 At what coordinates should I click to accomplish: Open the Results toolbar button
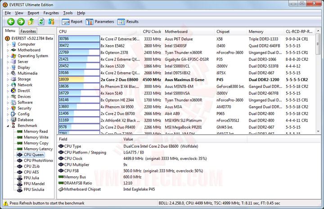[128, 22]
